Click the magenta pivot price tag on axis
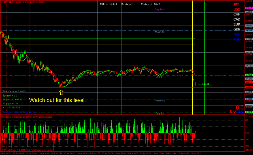Viewport: 253px width, 155px height. coord(249,8)
